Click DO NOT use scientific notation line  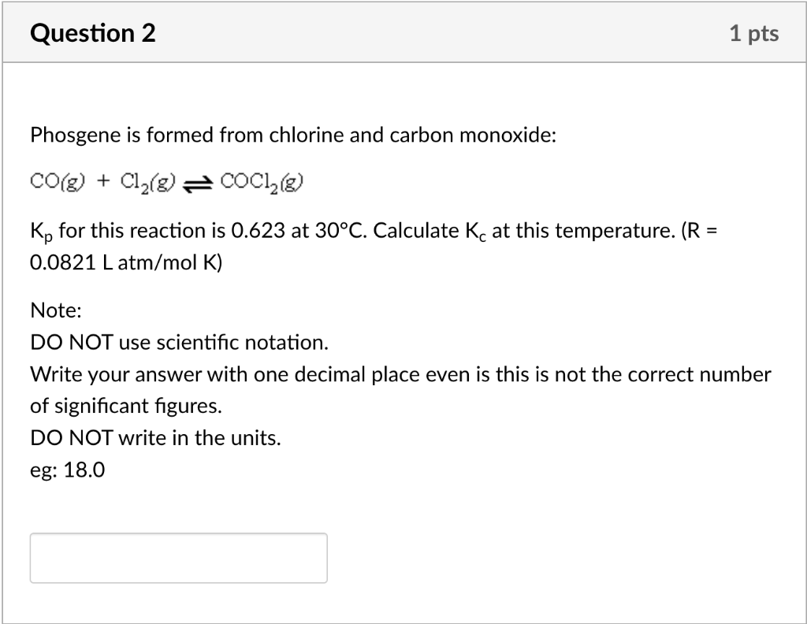pyautogui.click(x=181, y=342)
